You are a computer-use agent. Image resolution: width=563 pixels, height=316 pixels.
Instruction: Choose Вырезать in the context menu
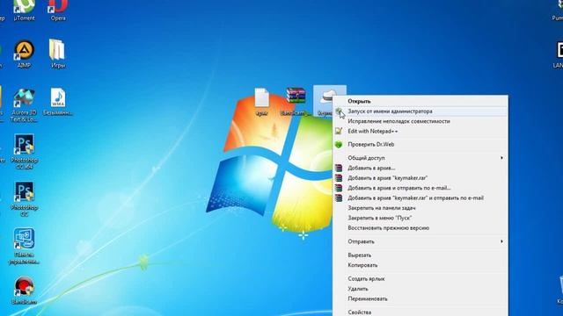pyautogui.click(x=420, y=255)
